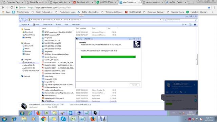The image size is (217, 122).
Task: Open the chat icon in TeamViewer panel
Action: [181, 92]
